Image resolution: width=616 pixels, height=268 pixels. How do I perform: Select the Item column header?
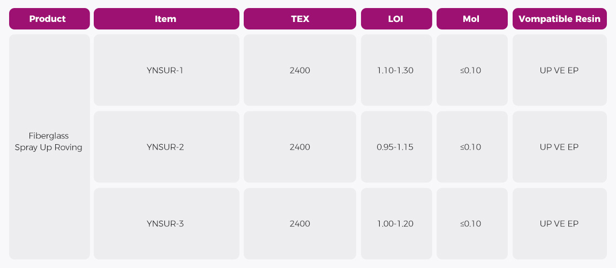[x=166, y=19]
